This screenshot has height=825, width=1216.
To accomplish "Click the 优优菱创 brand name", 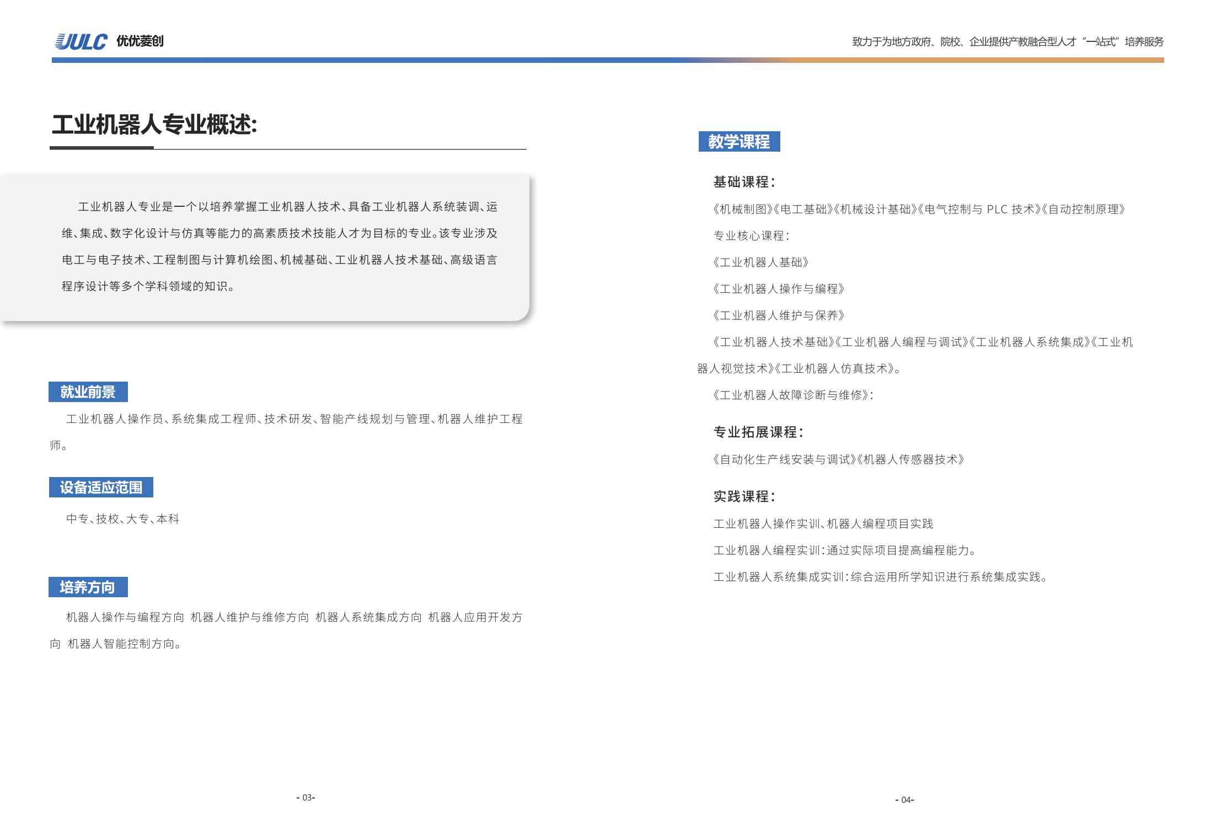I will (140, 41).
